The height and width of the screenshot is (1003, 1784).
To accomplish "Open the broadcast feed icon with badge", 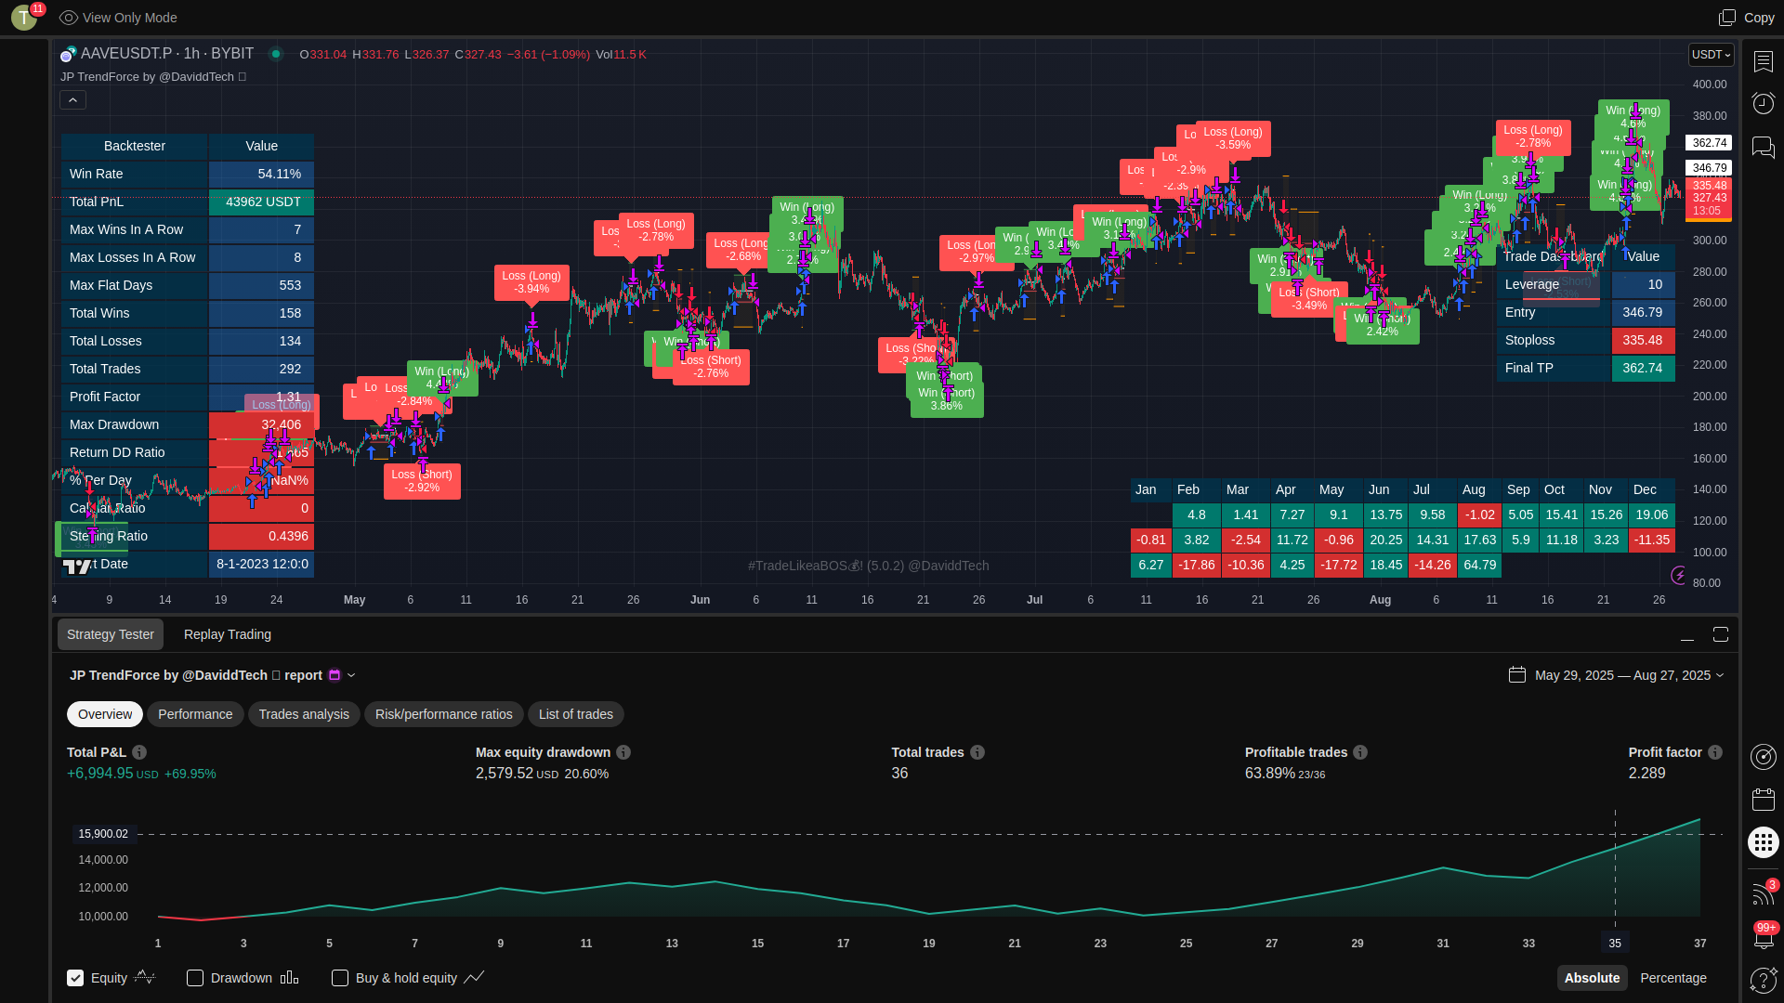I will [x=1763, y=893].
